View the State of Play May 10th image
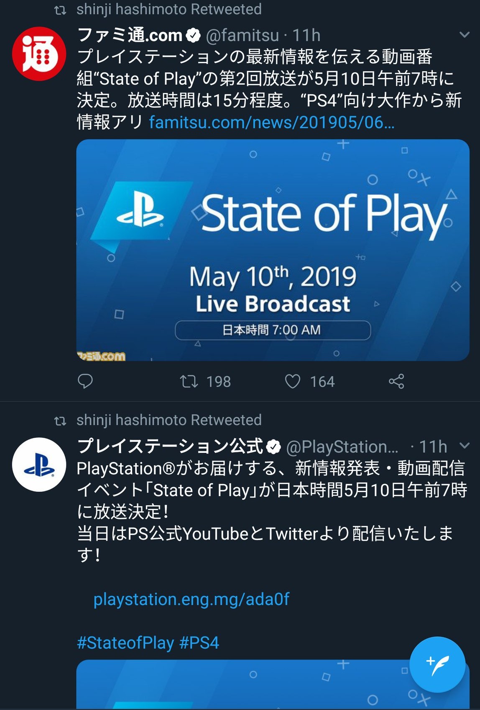 (x=273, y=250)
